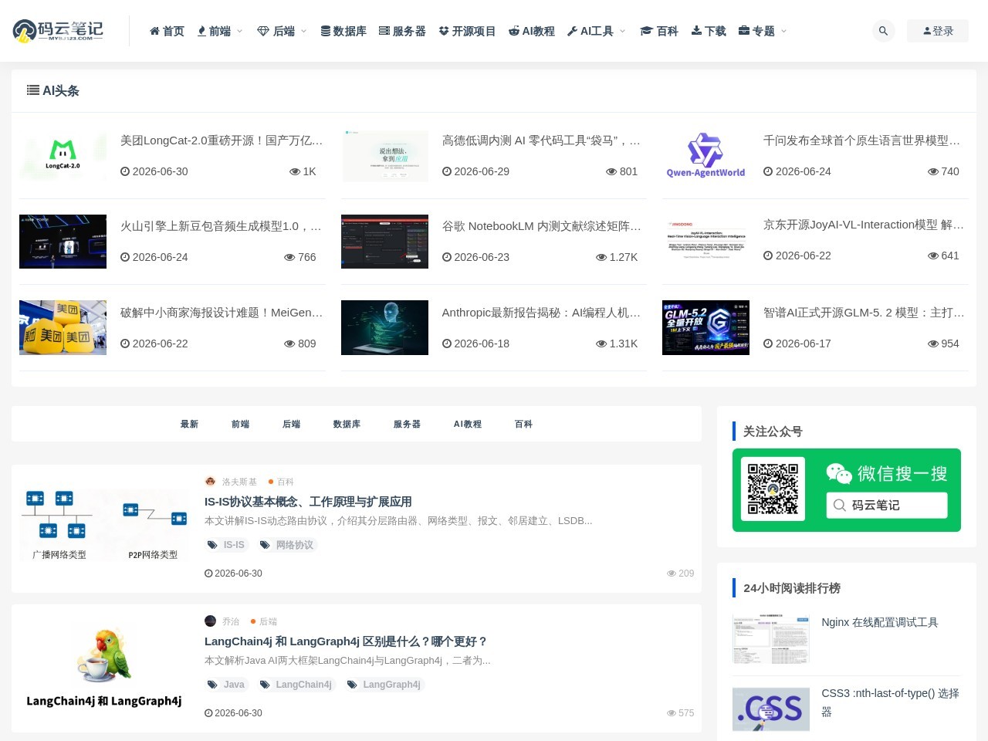Open article 破解中小商家海报设计难题
This screenshot has width=988, height=741.
222,313
